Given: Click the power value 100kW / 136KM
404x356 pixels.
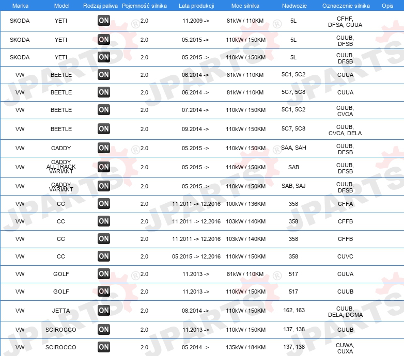Looking at the screenshot, I should tap(245, 204).
